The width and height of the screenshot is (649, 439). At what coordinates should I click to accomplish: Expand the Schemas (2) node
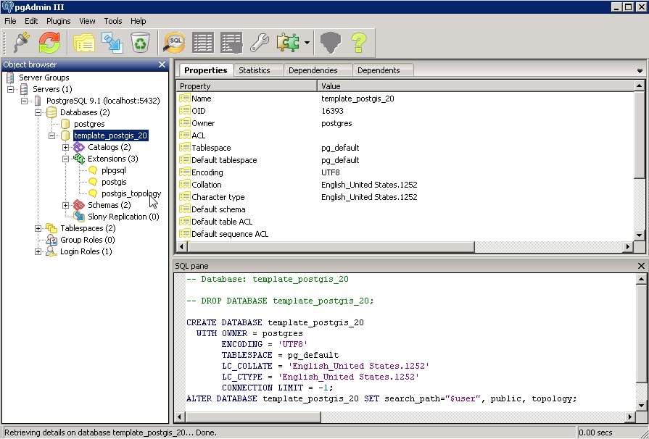click(65, 205)
